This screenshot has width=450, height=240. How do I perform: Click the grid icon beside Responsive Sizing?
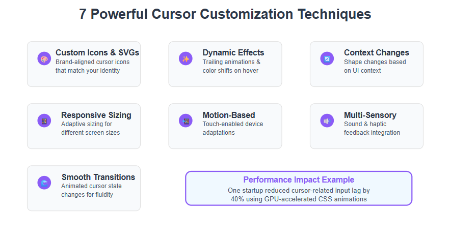44,121
